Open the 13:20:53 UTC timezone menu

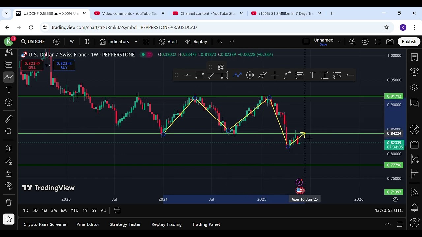(x=388, y=211)
